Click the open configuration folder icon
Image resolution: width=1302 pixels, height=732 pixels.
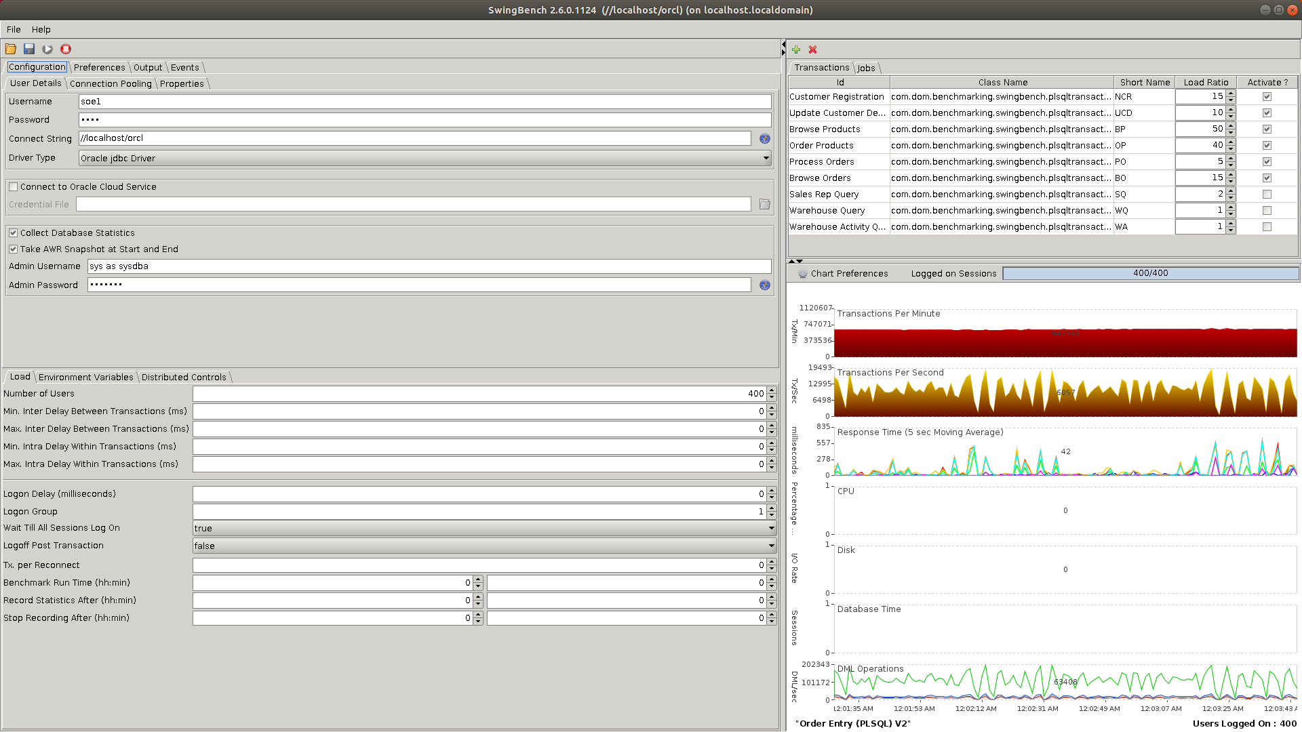click(11, 49)
